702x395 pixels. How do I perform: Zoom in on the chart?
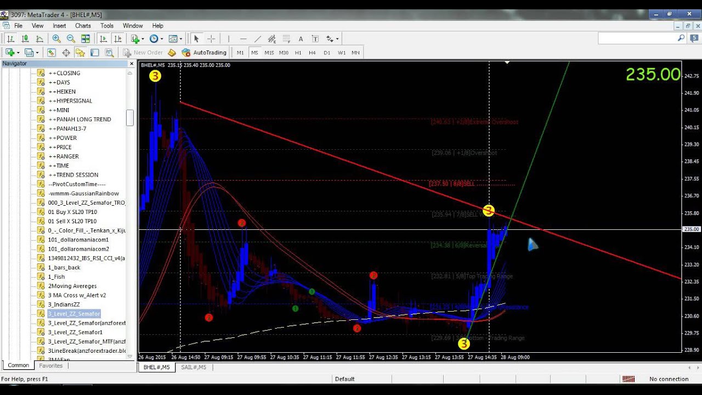(x=56, y=38)
